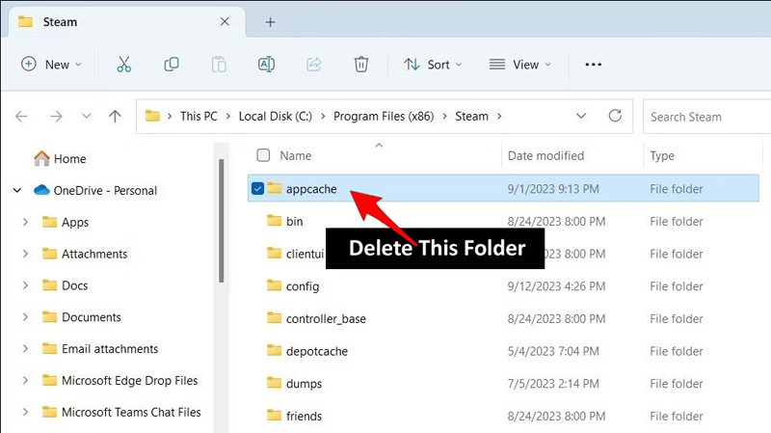771x433 pixels.
Task: Open the New dropdown menu
Action: coord(51,65)
